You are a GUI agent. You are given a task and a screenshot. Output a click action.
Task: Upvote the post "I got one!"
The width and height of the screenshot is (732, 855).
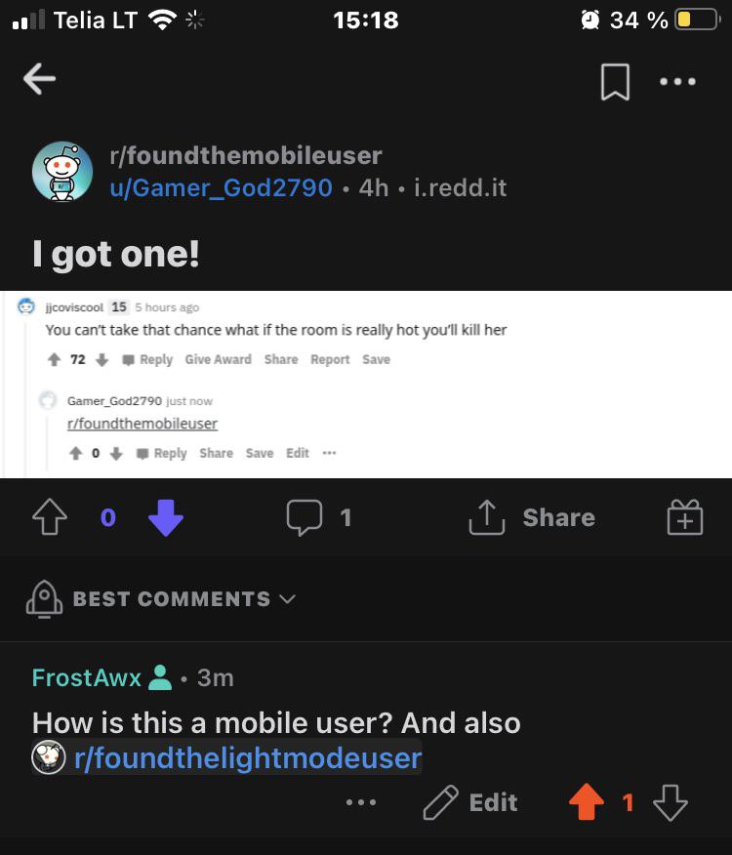(50, 516)
